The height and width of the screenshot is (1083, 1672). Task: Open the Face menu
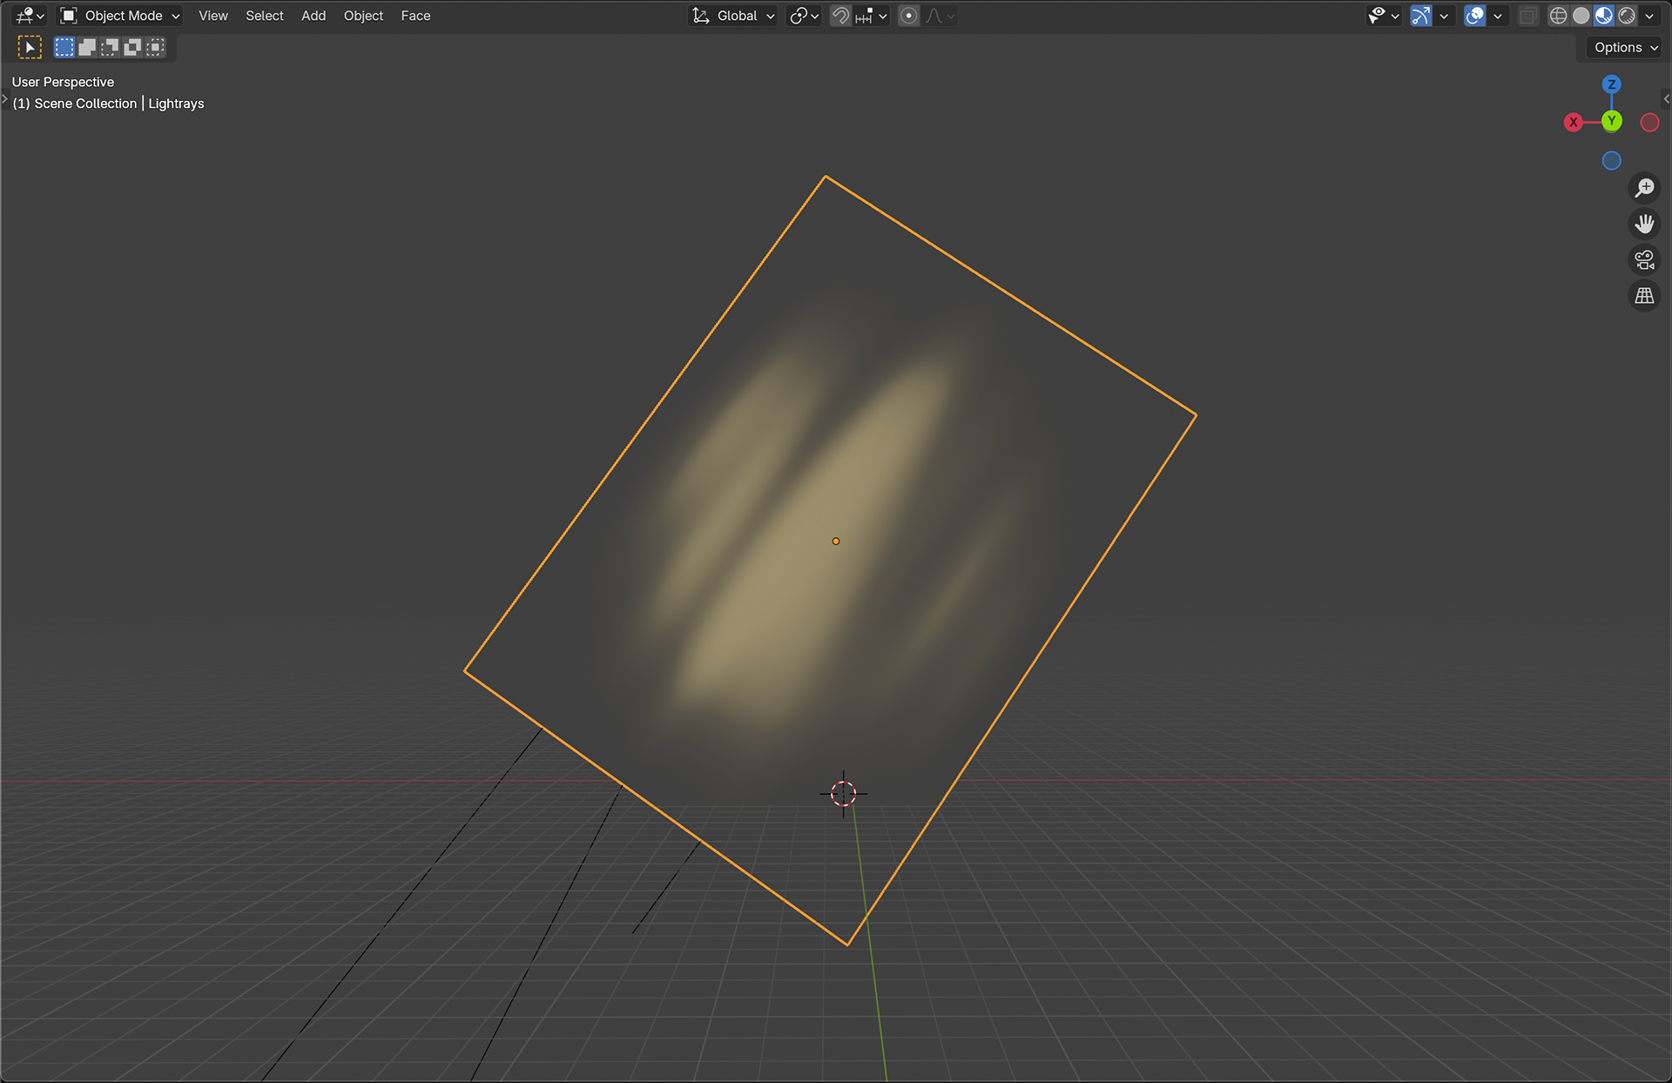point(415,16)
